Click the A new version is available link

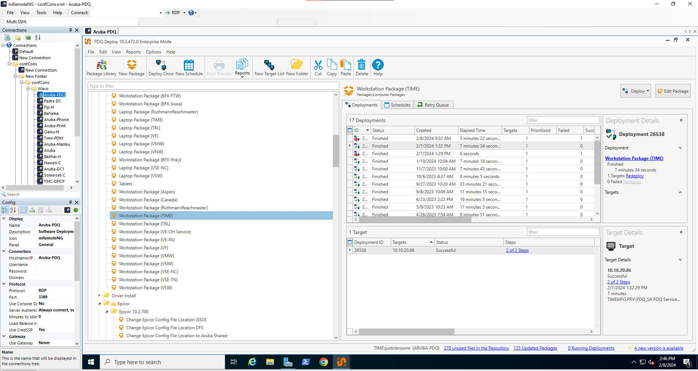(659, 348)
